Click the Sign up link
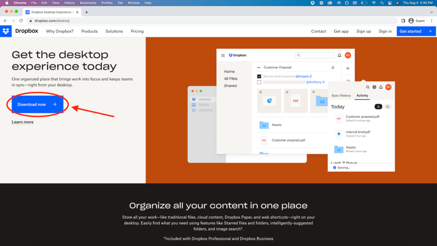 [x=364, y=32]
